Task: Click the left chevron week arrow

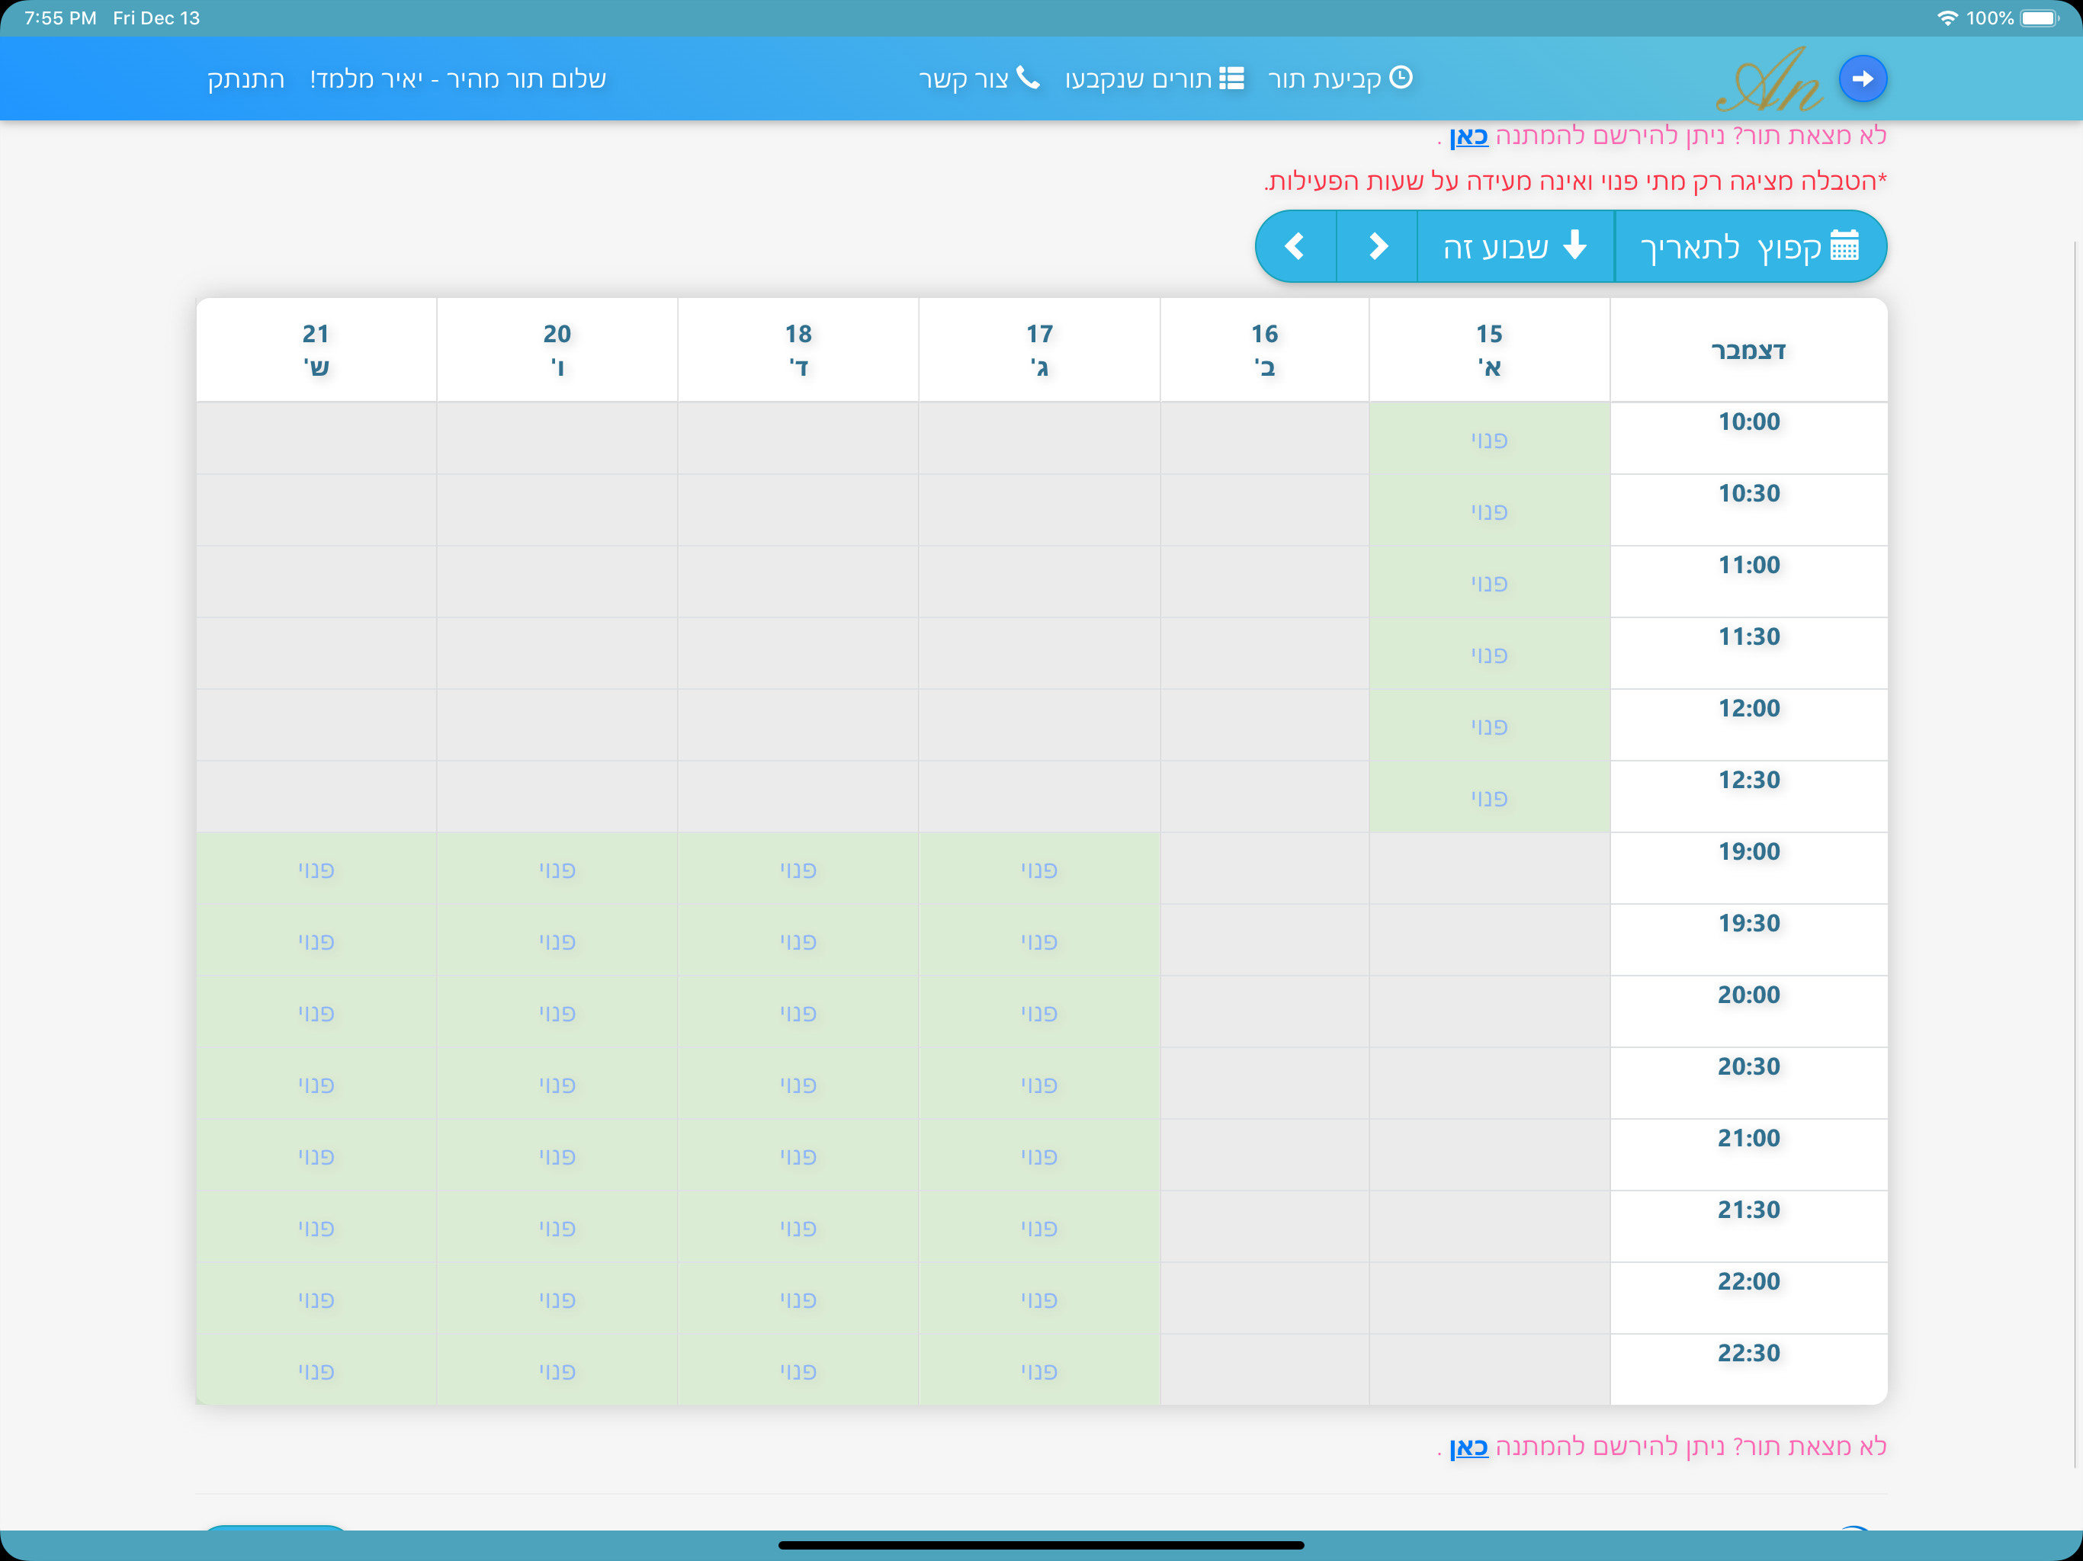Action: [1295, 247]
